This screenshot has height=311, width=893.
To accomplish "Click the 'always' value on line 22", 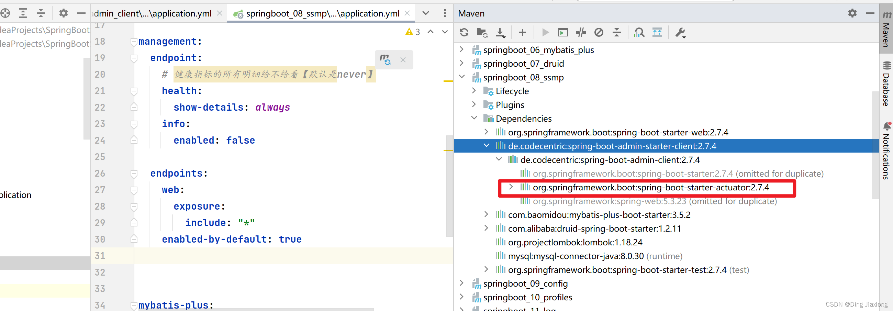I will pyautogui.click(x=272, y=107).
